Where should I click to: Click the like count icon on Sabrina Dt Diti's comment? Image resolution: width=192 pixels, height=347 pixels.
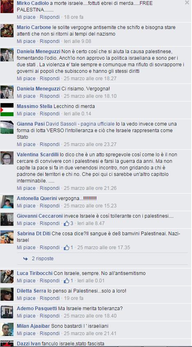tap(66, 248)
